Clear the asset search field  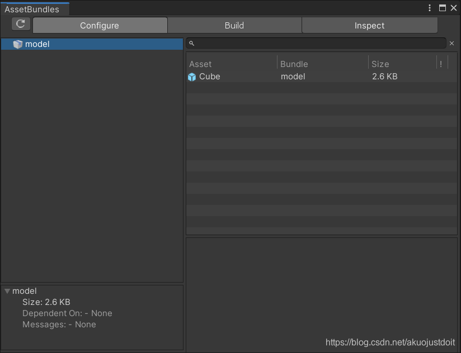pos(451,44)
